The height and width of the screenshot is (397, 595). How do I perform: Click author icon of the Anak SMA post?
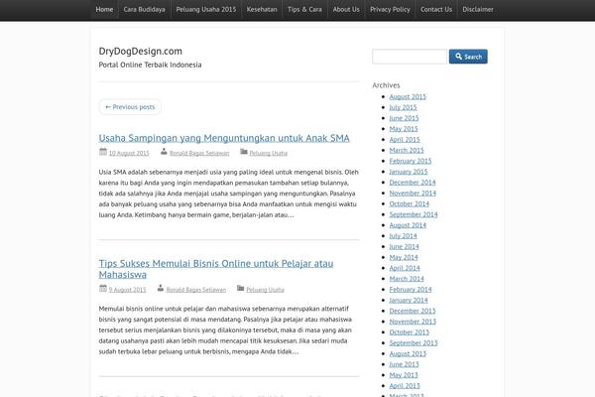(164, 152)
